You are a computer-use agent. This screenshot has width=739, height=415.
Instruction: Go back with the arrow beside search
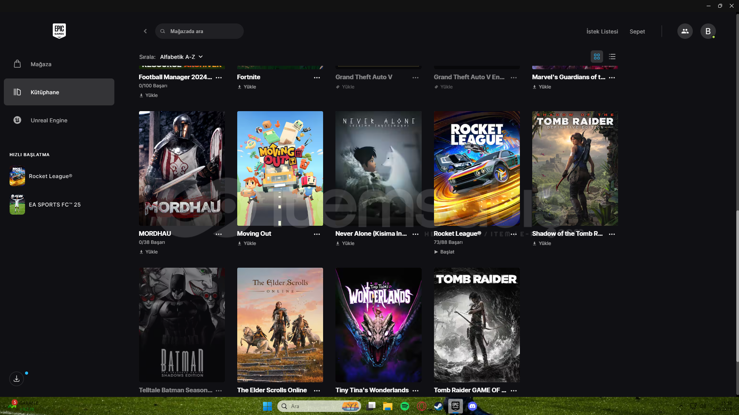tap(145, 31)
